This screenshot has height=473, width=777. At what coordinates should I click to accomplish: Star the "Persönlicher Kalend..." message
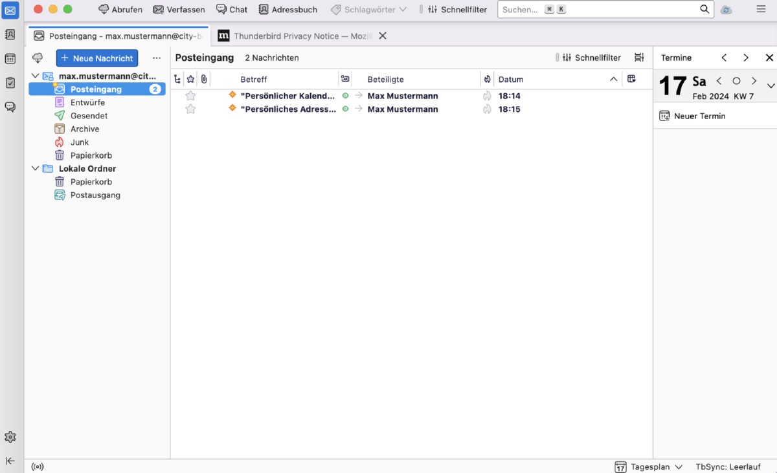pyautogui.click(x=190, y=96)
